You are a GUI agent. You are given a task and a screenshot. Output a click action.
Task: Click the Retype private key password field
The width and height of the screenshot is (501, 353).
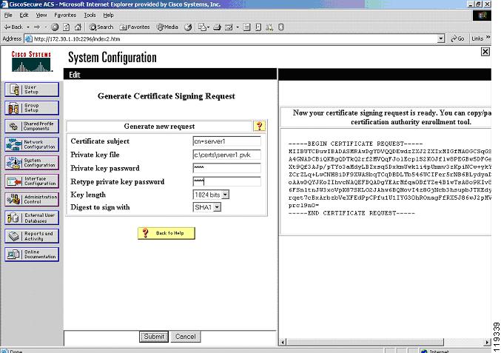click(x=227, y=181)
